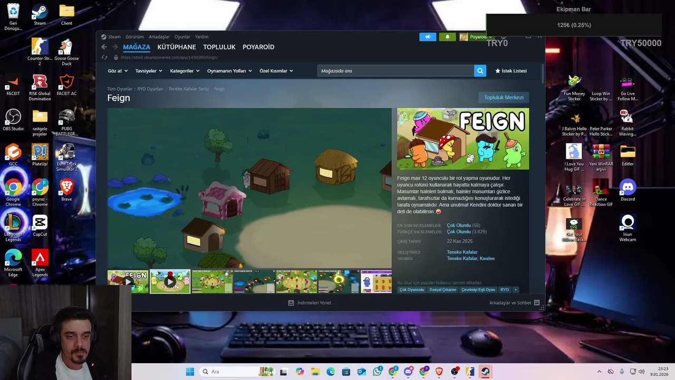Open the Görünüm menu
Screen dimensions: 675x380
134,37
